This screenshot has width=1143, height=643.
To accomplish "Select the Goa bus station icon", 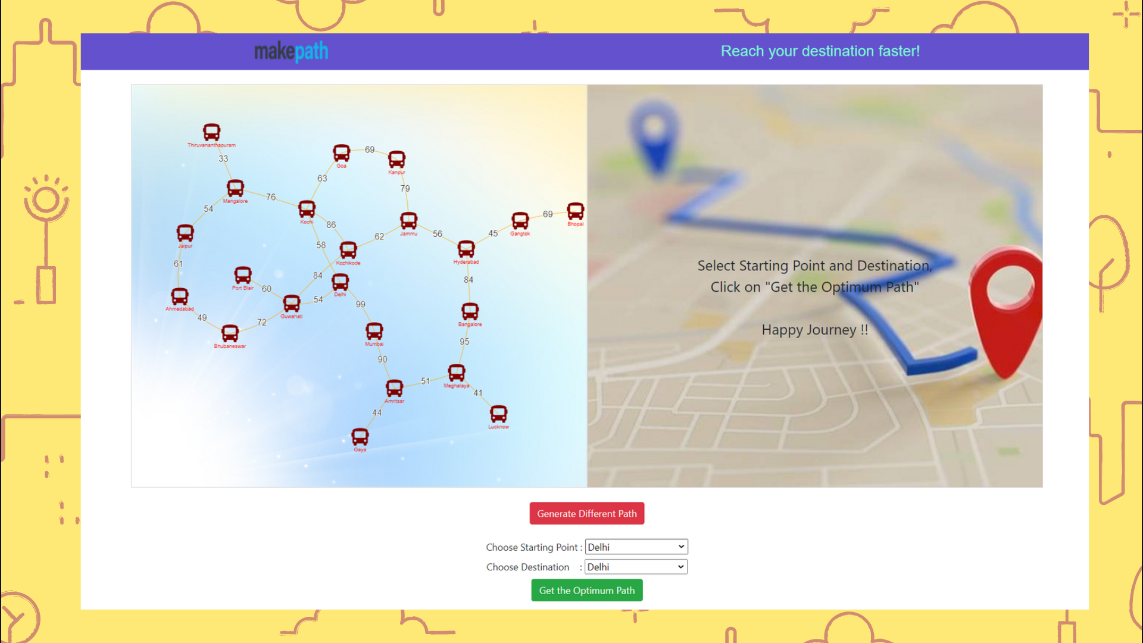I will [x=341, y=152].
